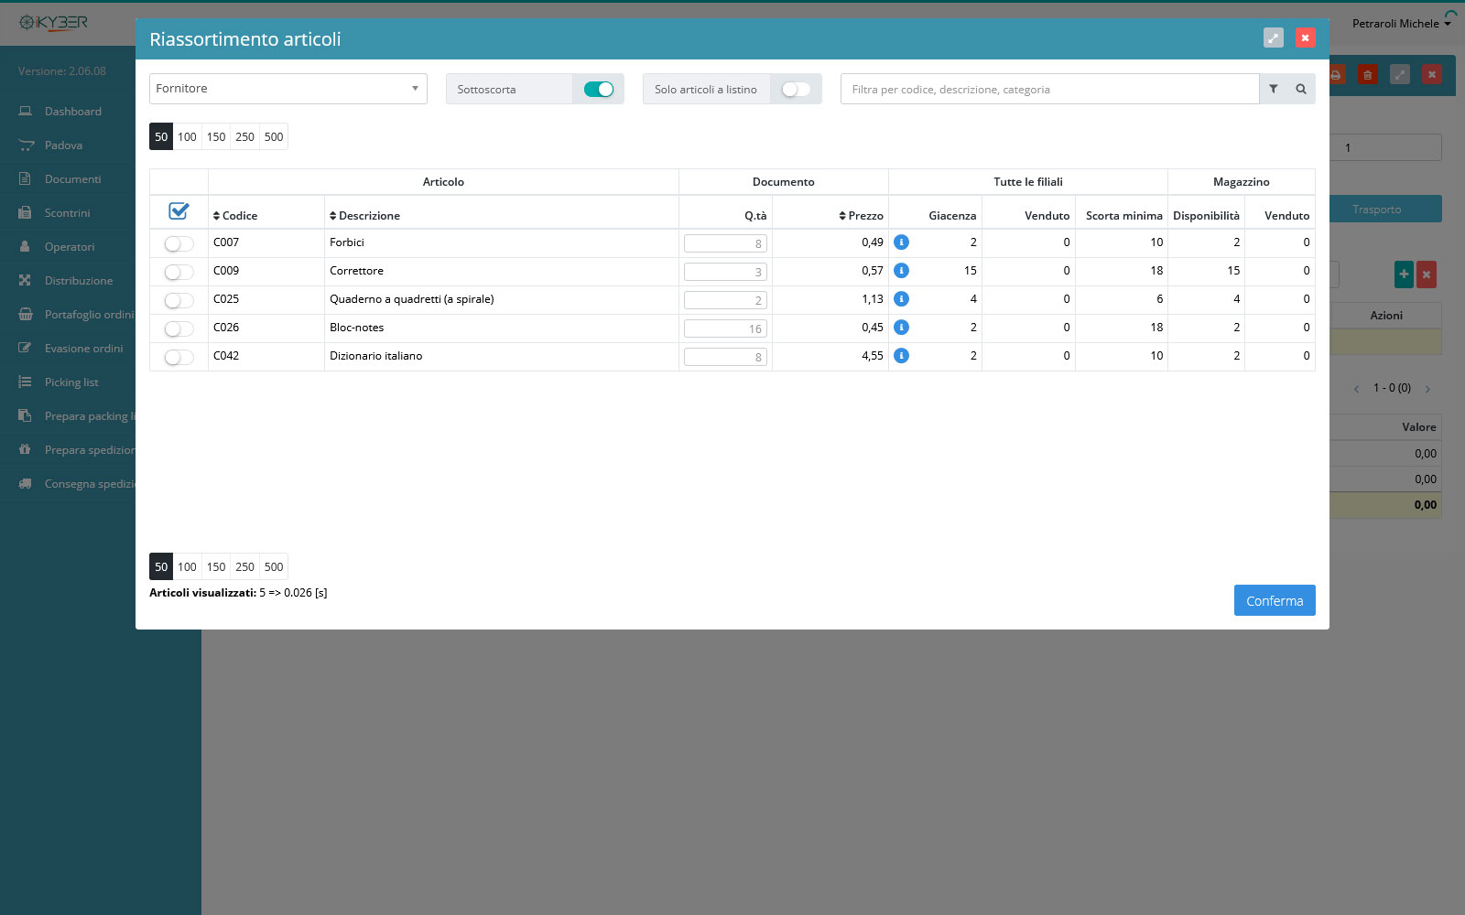1465x915 pixels.
Task: Close the Riassortimento articoli dialog
Action: click(1306, 38)
